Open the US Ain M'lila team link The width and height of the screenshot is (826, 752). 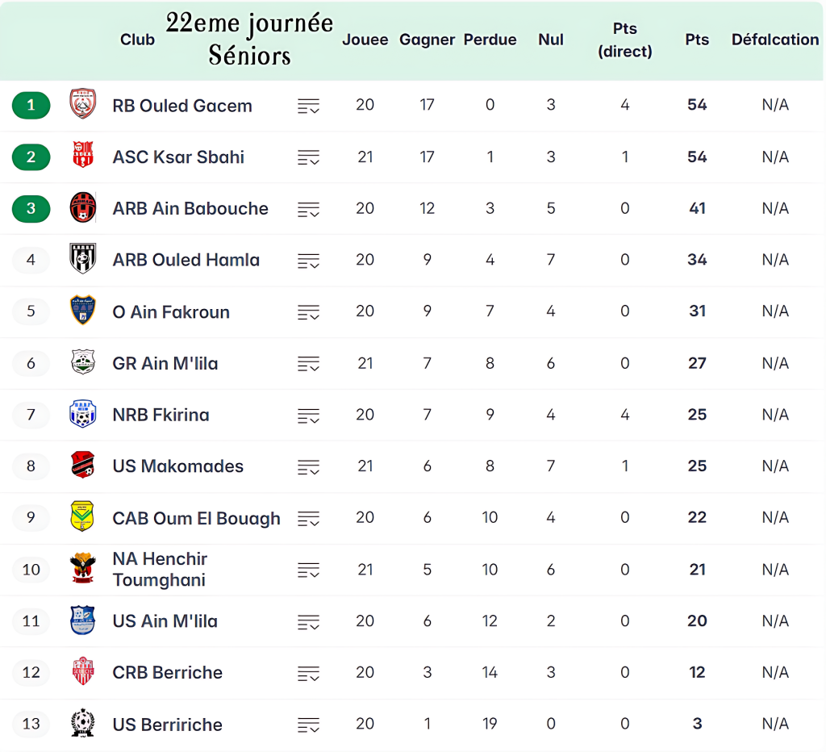click(x=165, y=621)
